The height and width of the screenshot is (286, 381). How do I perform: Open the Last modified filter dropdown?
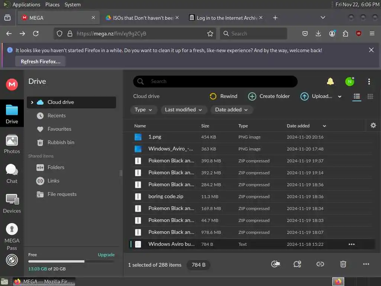tap(183, 110)
